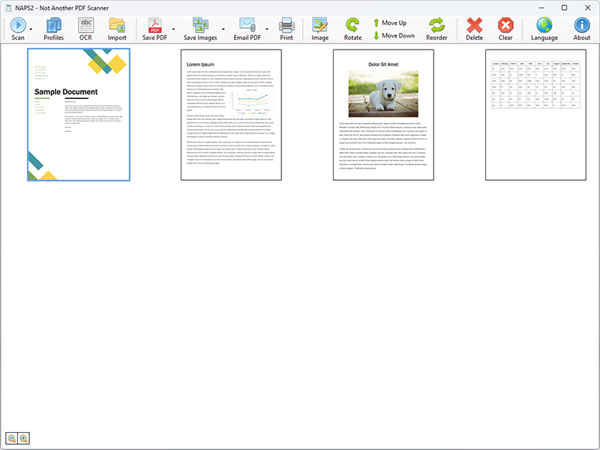Delete the selected page

[x=475, y=28]
